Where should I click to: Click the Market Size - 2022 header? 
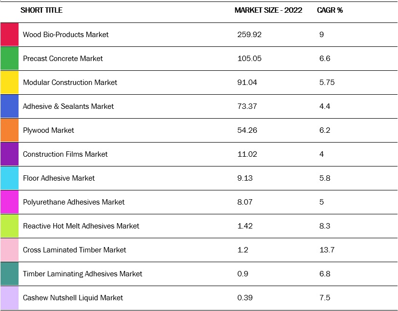(x=268, y=10)
